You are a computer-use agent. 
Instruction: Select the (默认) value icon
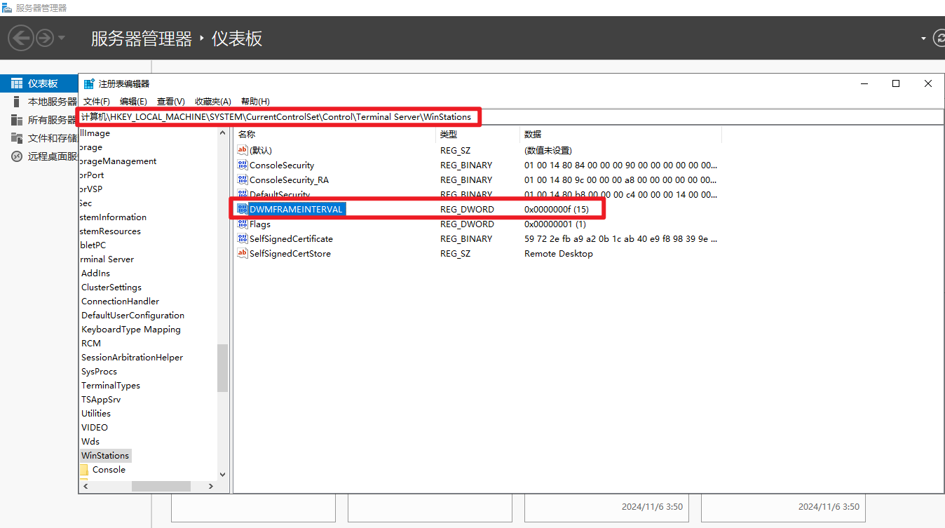point(243,150)
